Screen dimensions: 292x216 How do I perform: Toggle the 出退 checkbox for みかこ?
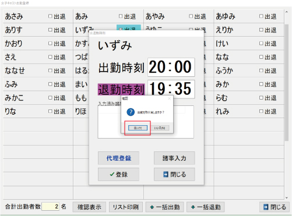pyautogui.click(x=50, y=98)
